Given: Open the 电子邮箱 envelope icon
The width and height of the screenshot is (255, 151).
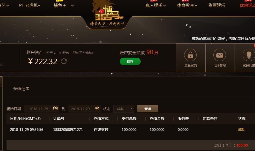Looking at the screenshot, I should point(219,55).
